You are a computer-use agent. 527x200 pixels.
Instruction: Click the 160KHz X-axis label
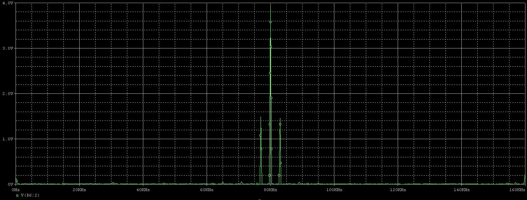pos(517,190)
